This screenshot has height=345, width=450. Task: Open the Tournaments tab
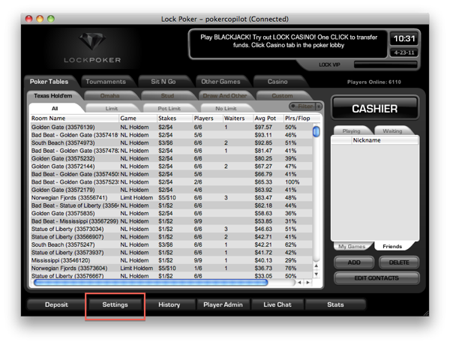tap(106, 82)
